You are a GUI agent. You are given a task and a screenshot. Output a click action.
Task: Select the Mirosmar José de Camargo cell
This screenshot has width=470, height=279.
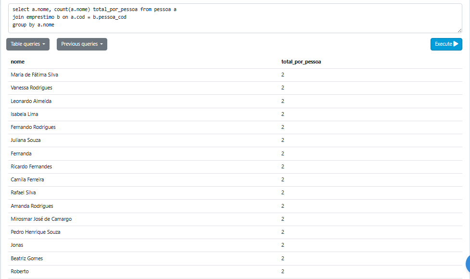click(x=41, y=219)
